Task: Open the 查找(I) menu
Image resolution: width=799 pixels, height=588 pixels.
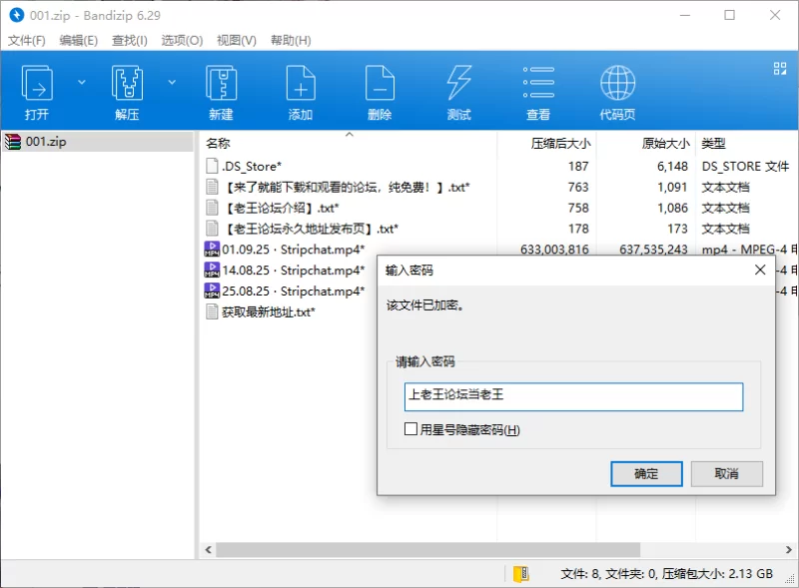Action: (x=130, y=40)
